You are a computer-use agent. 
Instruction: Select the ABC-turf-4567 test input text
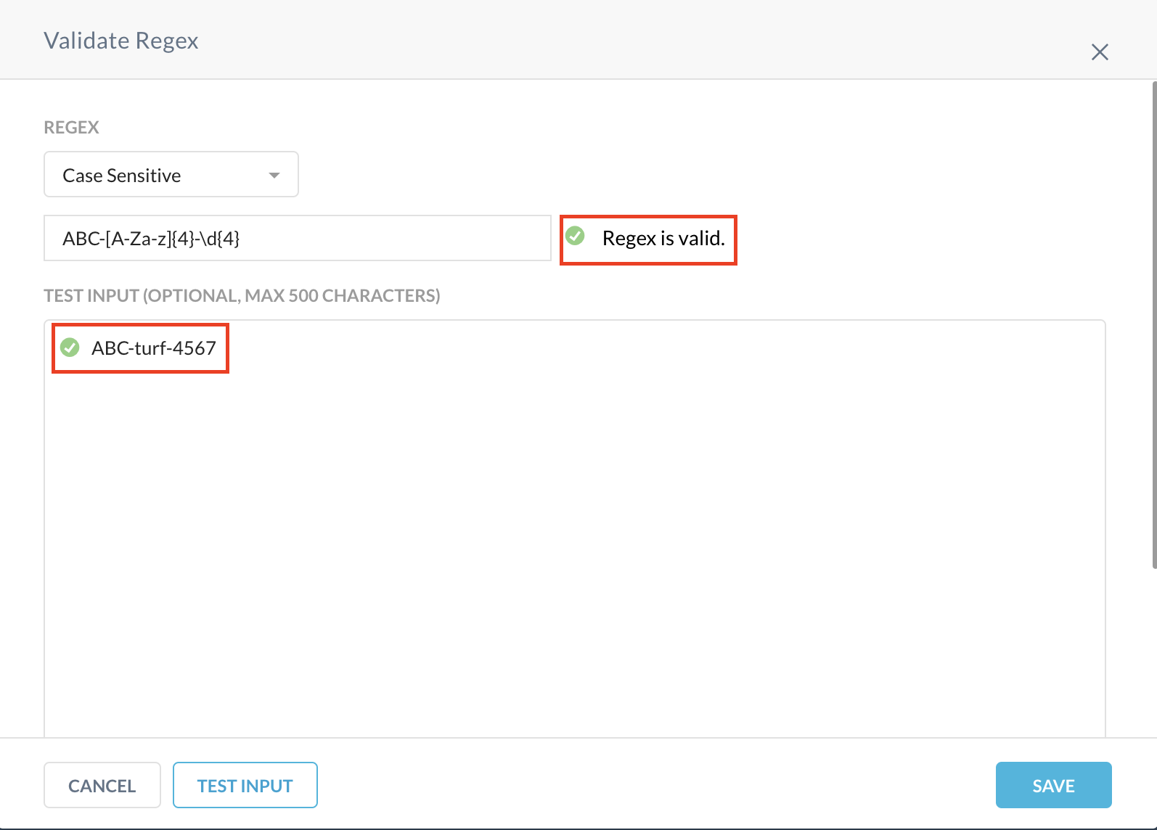[154, 348]
